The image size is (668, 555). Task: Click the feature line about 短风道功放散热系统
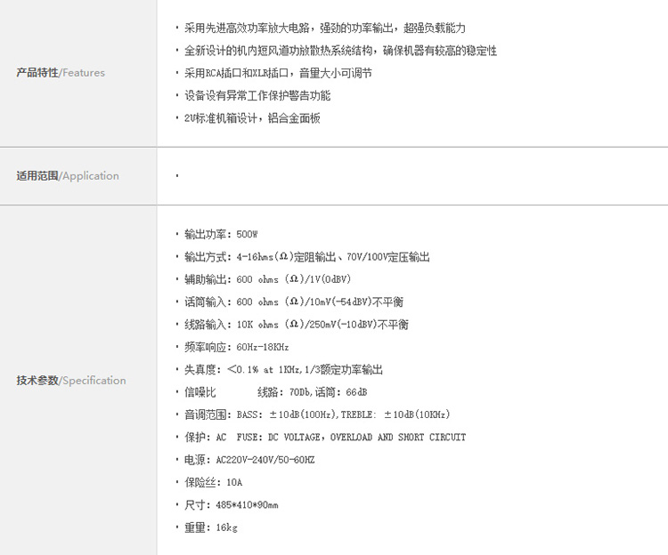pyautogui.click(x=340, y=51)
